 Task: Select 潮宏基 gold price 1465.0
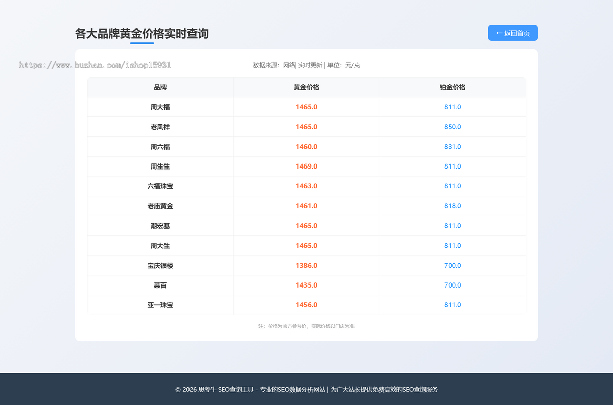pyautogui.click(x=306, y=226)
